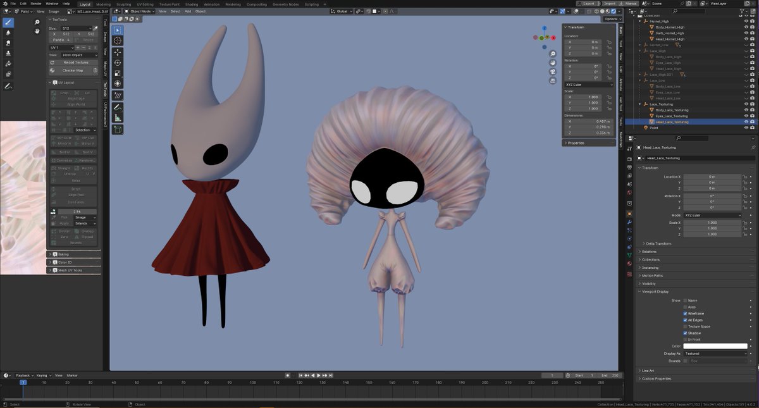Expand the Custom Properties panel
The image size is (759, 408).
[x=656, y=379]
